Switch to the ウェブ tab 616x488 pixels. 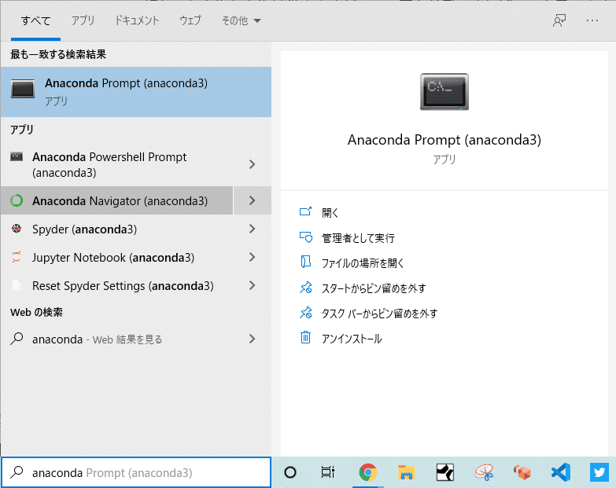(x=190, y=20)
